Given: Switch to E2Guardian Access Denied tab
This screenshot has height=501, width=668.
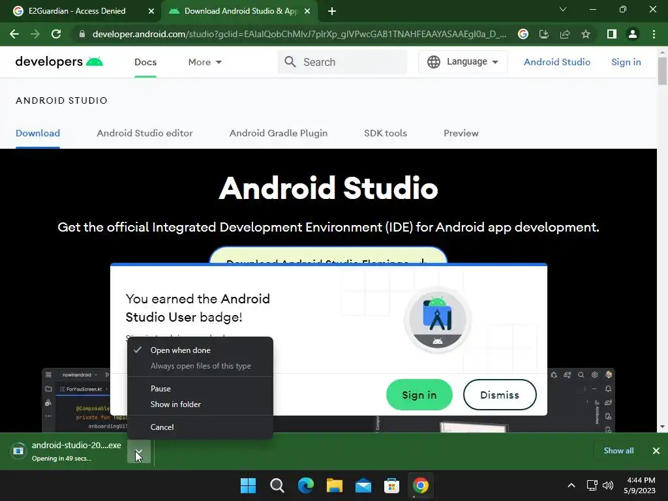Looking at the screenshot, I should click(x=77, y=11).
